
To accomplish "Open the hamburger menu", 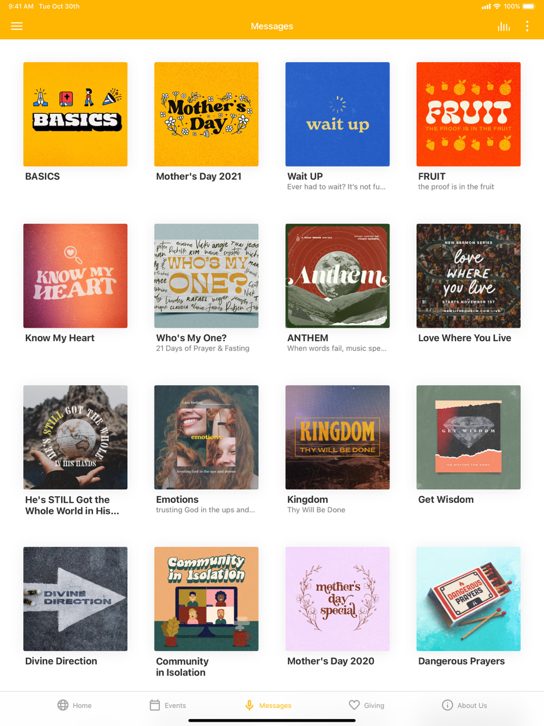I will click(17, 26).
